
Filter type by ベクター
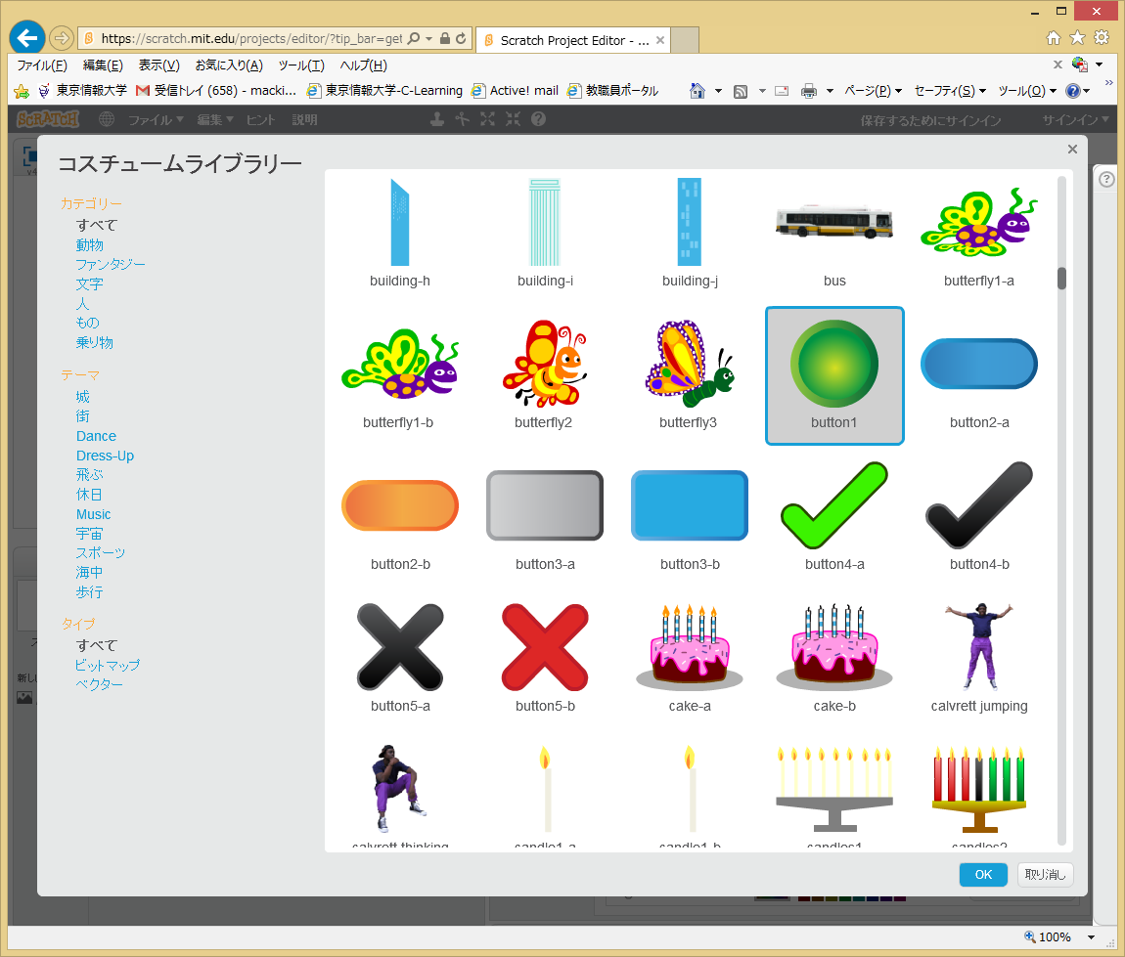(100, 684)
